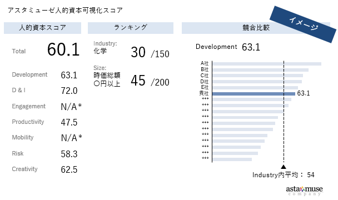Click the Mobility N/A value
Screen dimensions: 338x200
(71, 138)
